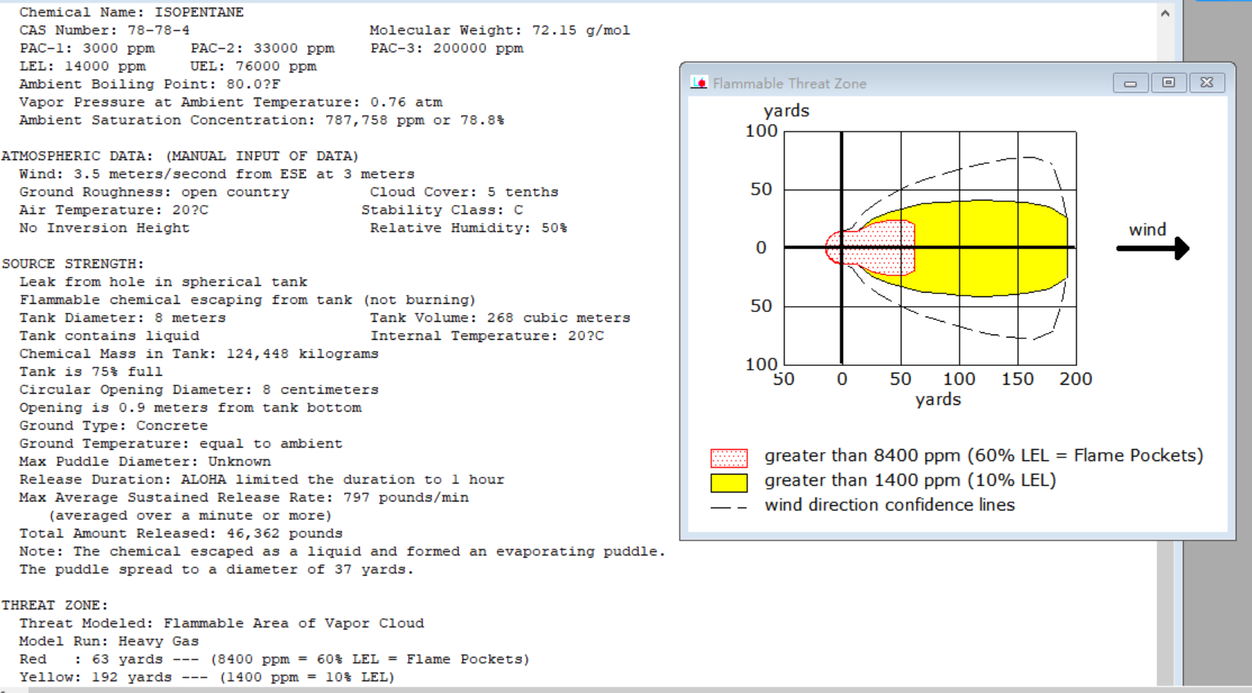The height and width of the screenshot is (693, 1252).
Task: Click 'Stability Class: C'
Action: tap(442, 210)
